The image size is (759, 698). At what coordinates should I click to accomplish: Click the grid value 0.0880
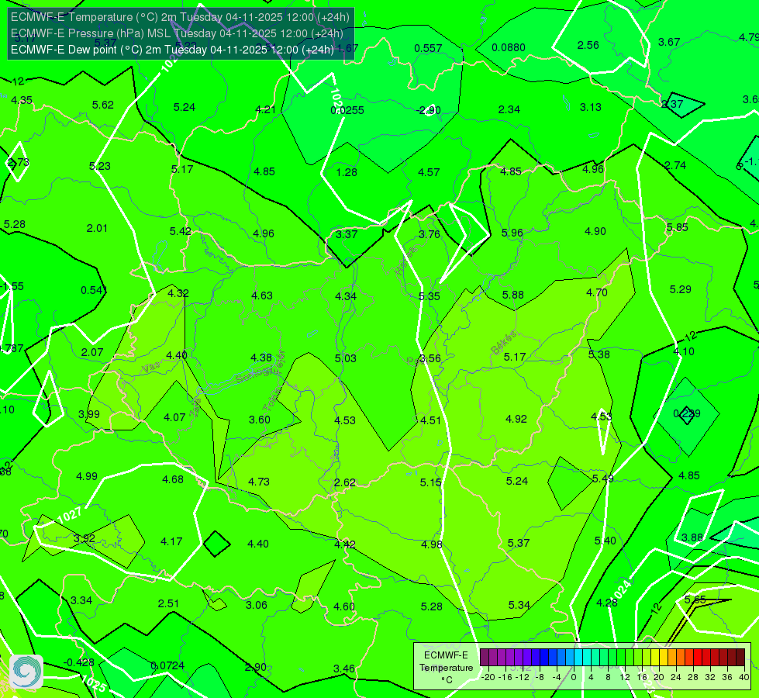(x=509, y=47)
